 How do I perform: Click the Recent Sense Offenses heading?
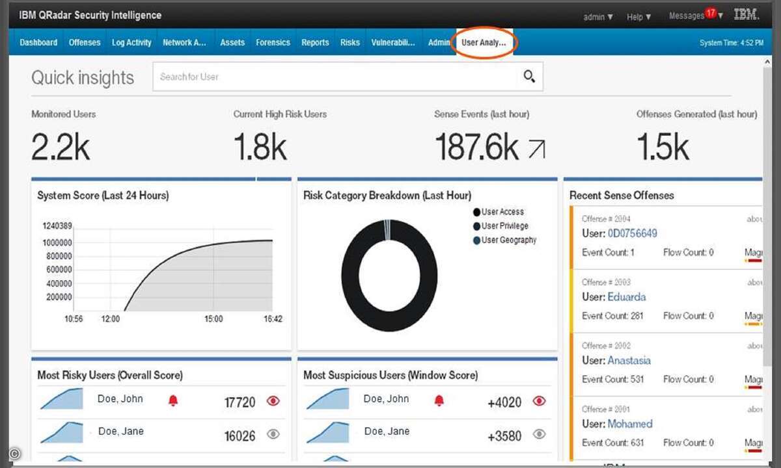[x=622, y=195]
